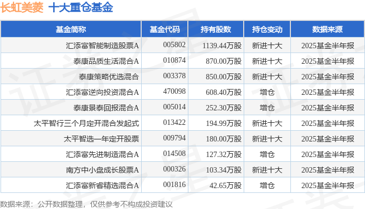The image size is (365, 209).
Task: Click the 基金简称 column header
Action: point(71,29)
